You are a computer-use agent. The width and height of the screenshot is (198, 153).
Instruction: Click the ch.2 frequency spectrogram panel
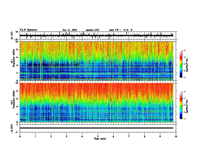pyautogui.click(x=98, y=102)
